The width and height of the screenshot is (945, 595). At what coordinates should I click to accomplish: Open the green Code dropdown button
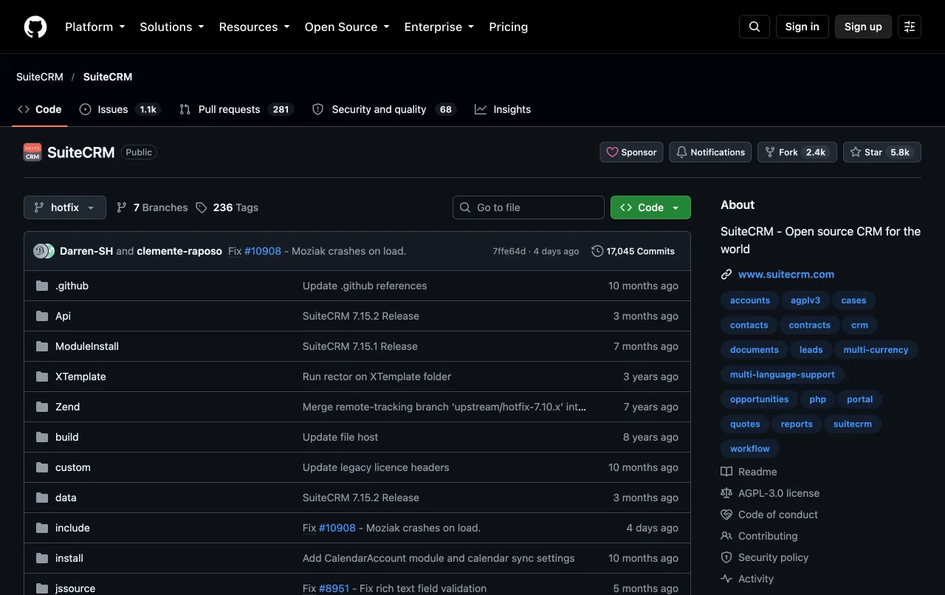tap(650, 207)
